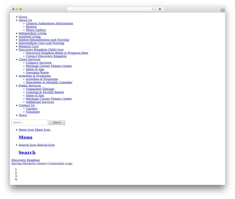Screen dimensions: 235x199
Task: Open the Home link
Action: [x=23, y=17]
